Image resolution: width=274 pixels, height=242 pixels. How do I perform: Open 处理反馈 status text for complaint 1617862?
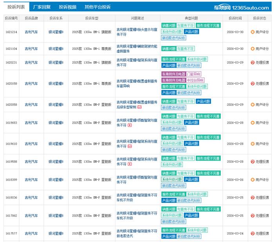(262, 216)
